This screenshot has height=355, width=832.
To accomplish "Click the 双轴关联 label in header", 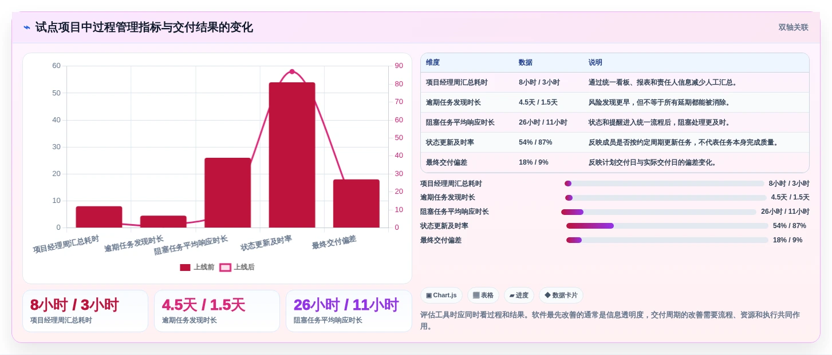I will point(793,27).
